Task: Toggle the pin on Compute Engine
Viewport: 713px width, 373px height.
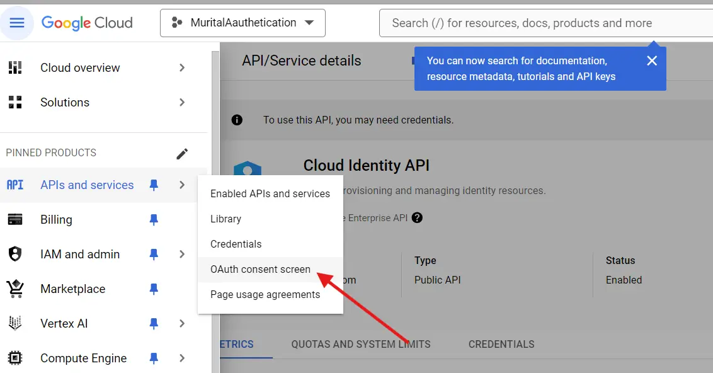Action: pos(153,358)
